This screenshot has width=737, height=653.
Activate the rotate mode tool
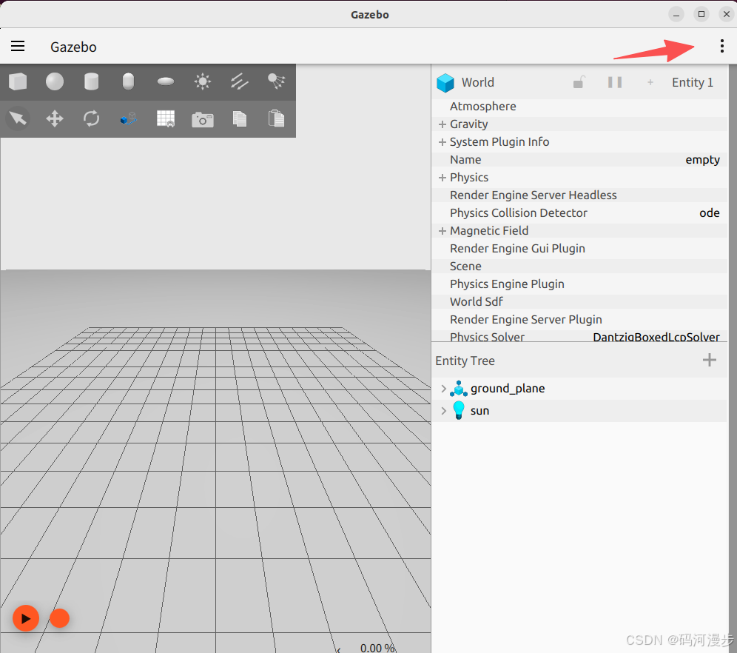point(91,118)
